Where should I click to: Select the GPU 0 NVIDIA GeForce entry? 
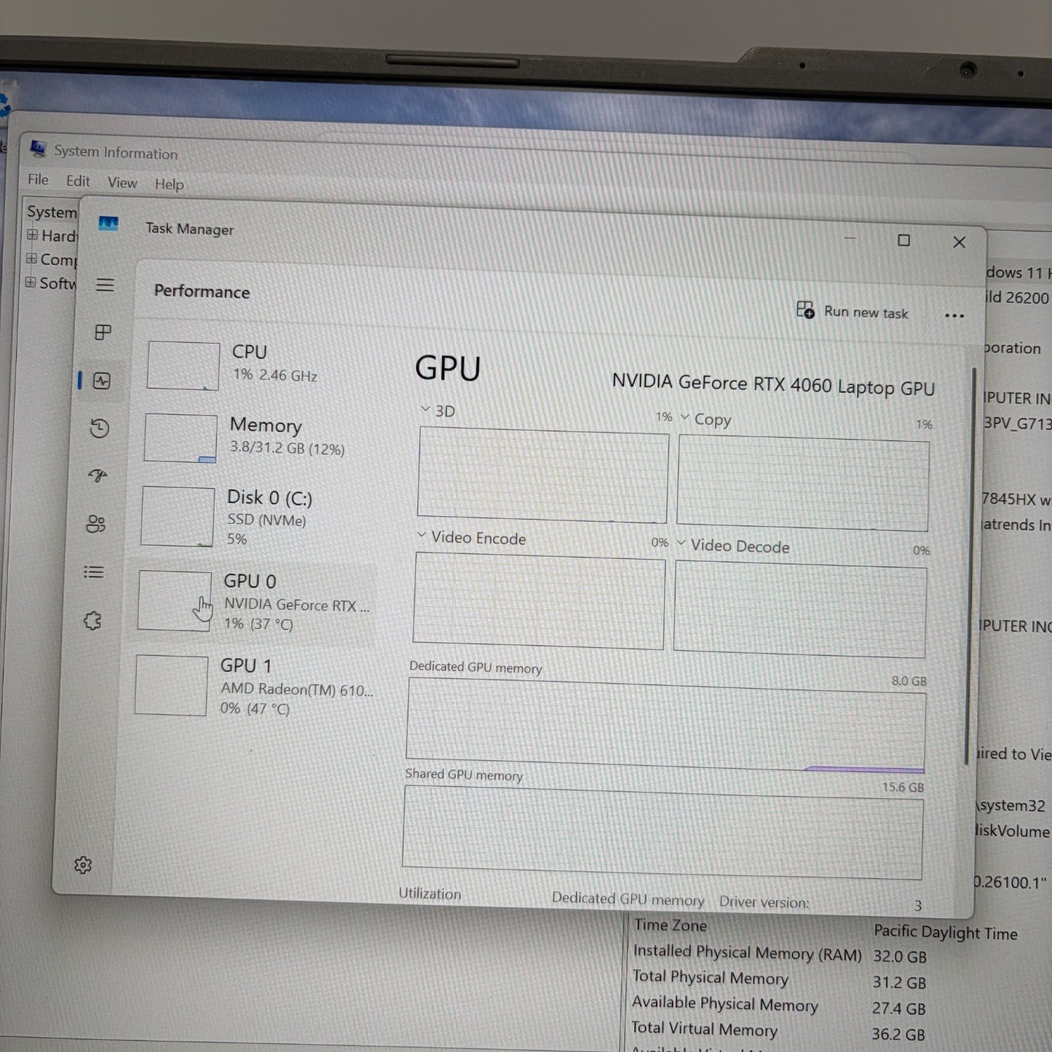click(x=254, y=602)
